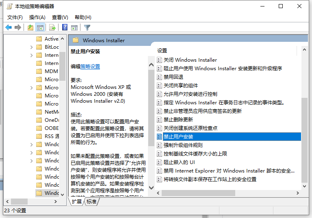This screenshot has height=218, width=312.
Task: Click the Export List toolbar icon
Action: click(52, 28)
